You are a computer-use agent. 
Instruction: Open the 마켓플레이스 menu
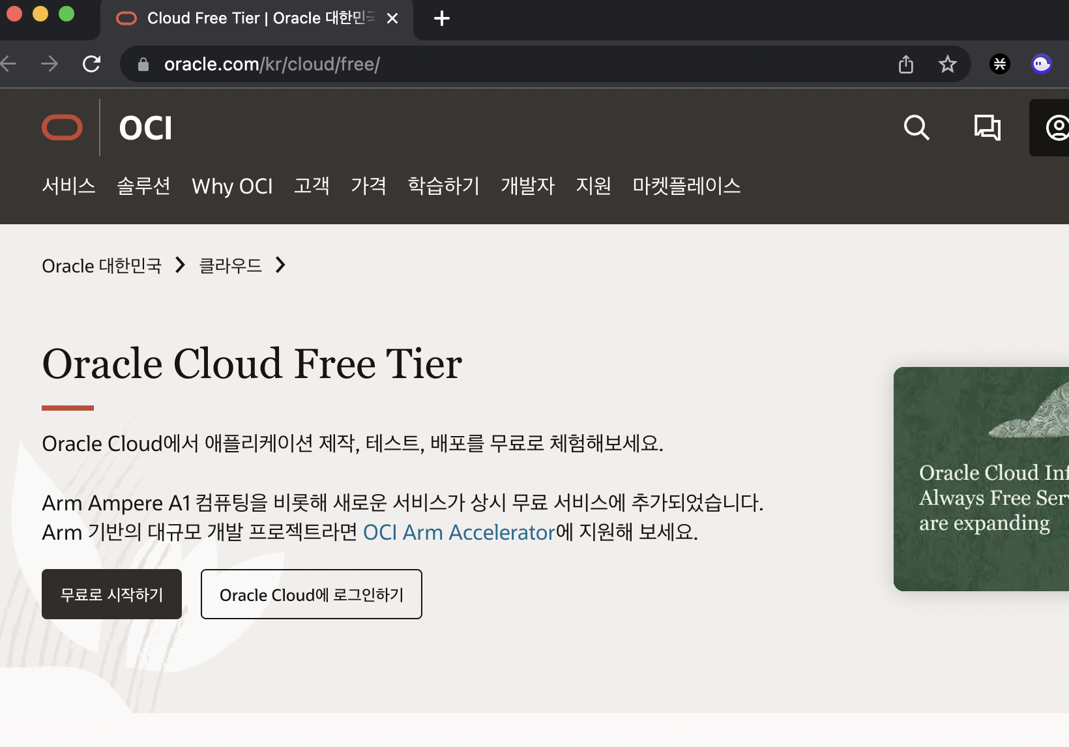686,186
